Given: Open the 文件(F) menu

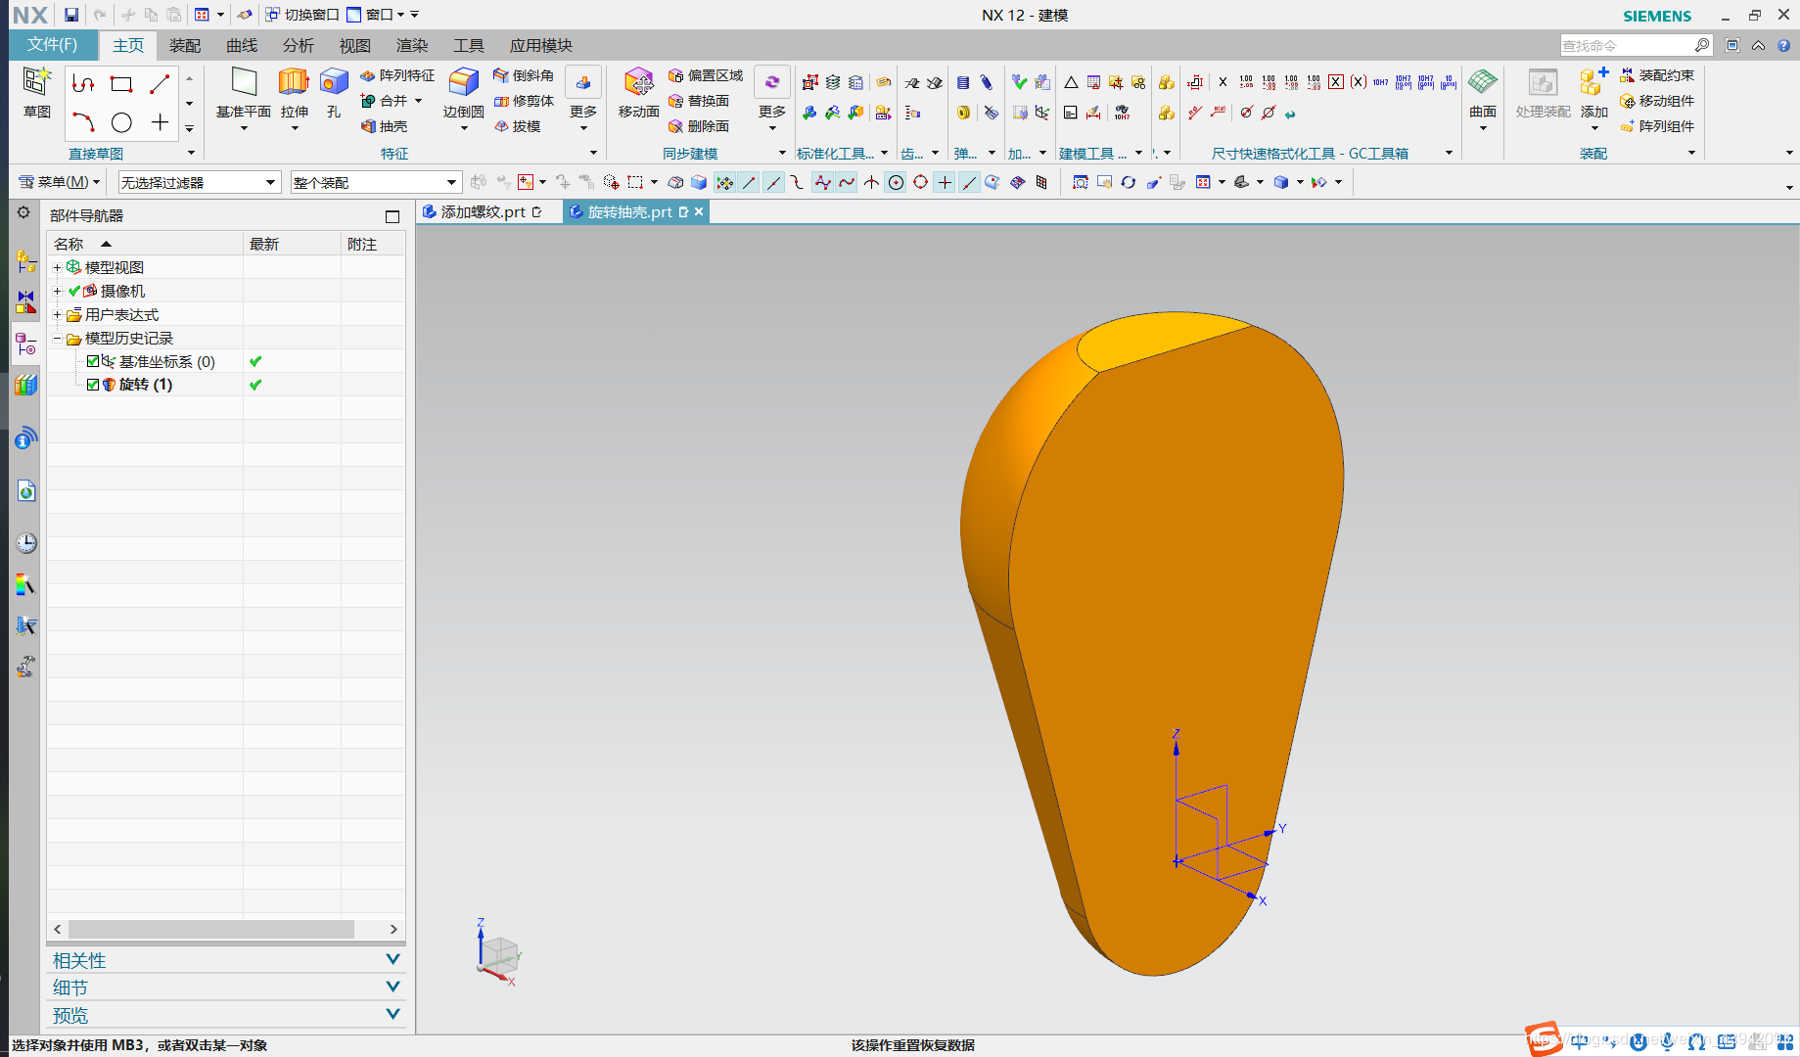Looking at the screenshot, I should 52,45.
